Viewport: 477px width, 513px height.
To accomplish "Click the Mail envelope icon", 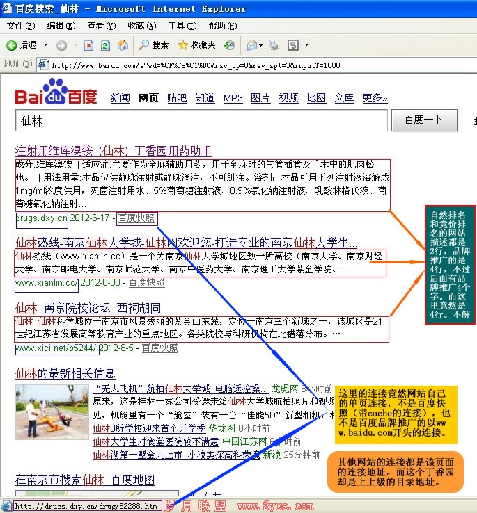I will pyautogui.click(x=252, y=45).
